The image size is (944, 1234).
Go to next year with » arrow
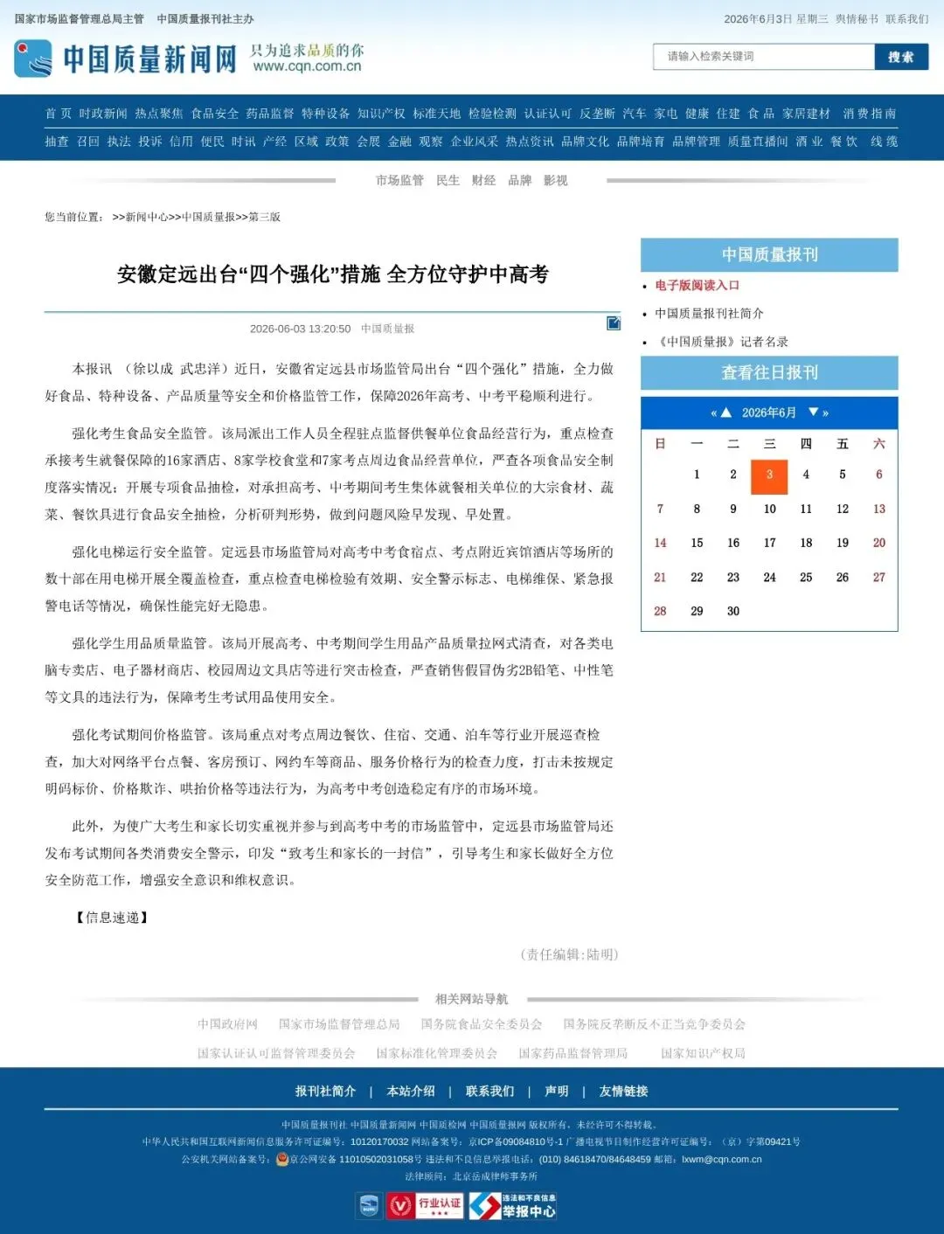pyautogui.click(x=825, y=412)
